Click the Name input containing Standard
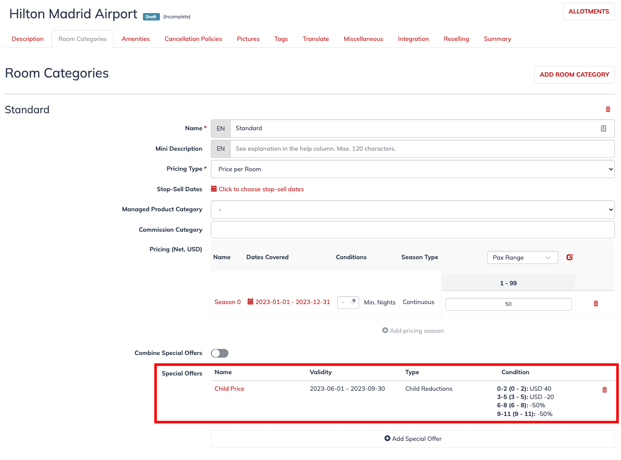This screenshot has width=621, height=460. [x=422, y=129]
